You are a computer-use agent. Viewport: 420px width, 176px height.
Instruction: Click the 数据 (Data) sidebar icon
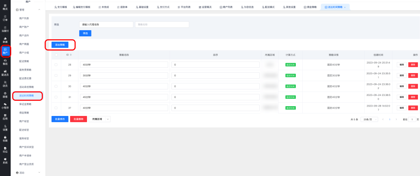5,40
